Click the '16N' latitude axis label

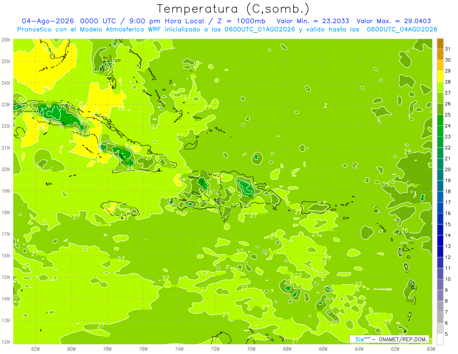[x=5, y=255]
